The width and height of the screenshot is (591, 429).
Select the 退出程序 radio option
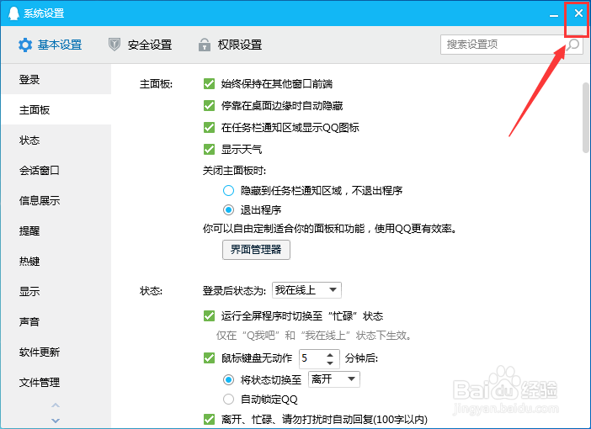point(228,209)
